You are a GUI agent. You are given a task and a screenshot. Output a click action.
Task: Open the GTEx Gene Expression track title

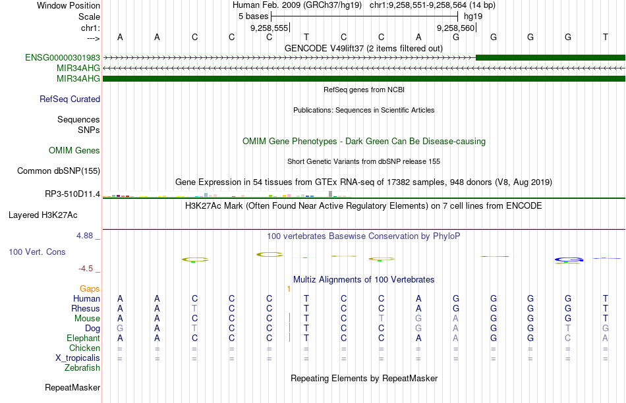pos(364,182)
